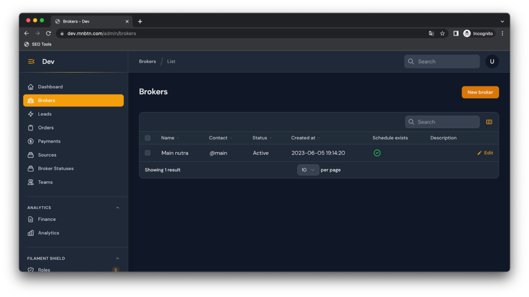Edit the Main nutra broker
The width and height of the screenshot is (529, 297).
point(485,153)
